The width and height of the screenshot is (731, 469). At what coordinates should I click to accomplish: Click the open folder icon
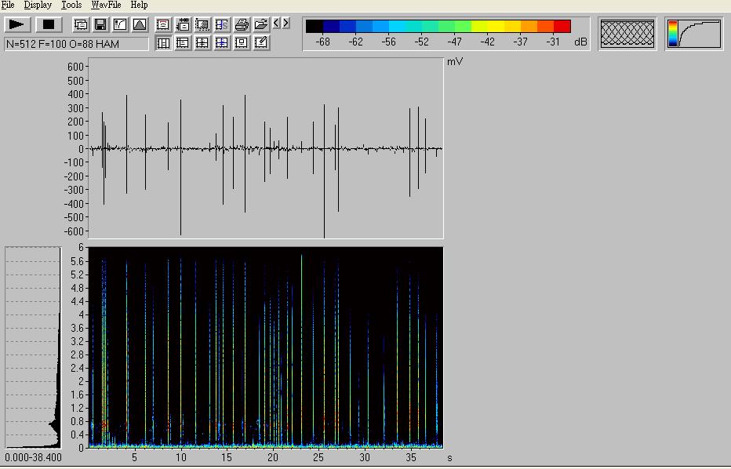(x=261, y=24)
